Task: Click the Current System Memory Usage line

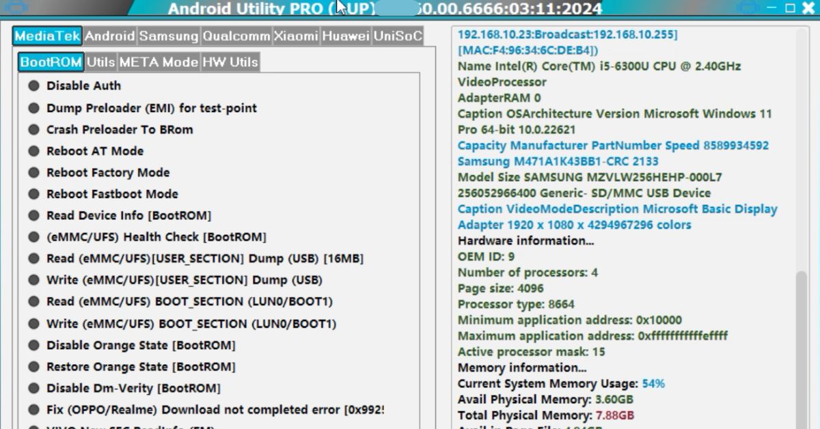Action: pyautogui.click(x=561, y=384)
